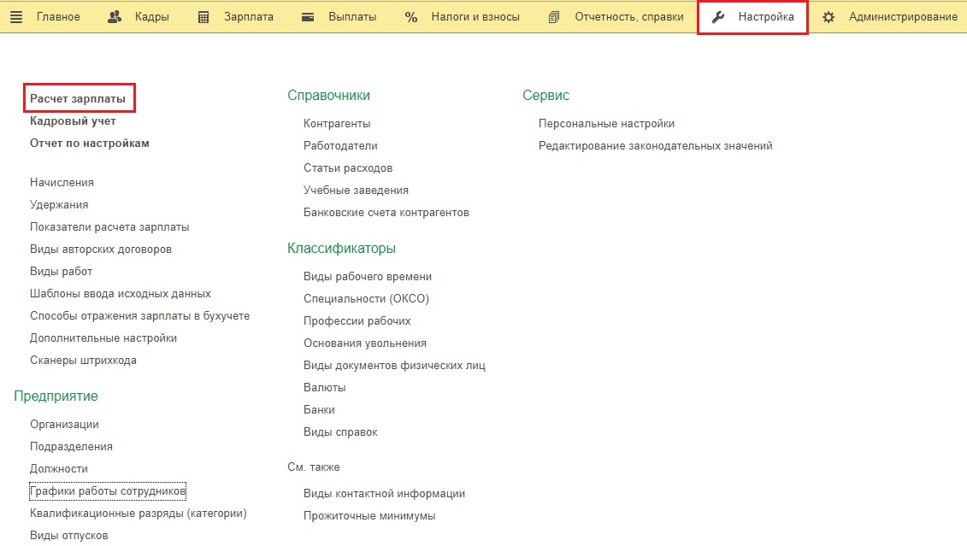This screenshot has width=967, height=546.
Task: Open Виды документов физических лиц
Action: click(x=394, y=365)
